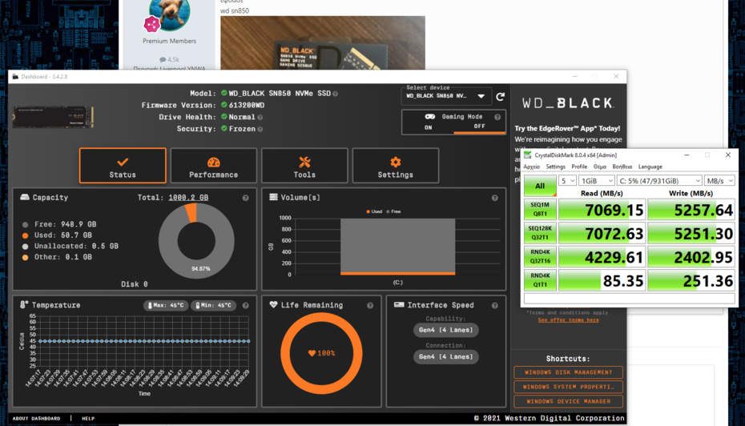Click the Life Remaining heart icon
Screen dimensions: 745x426
273,304
